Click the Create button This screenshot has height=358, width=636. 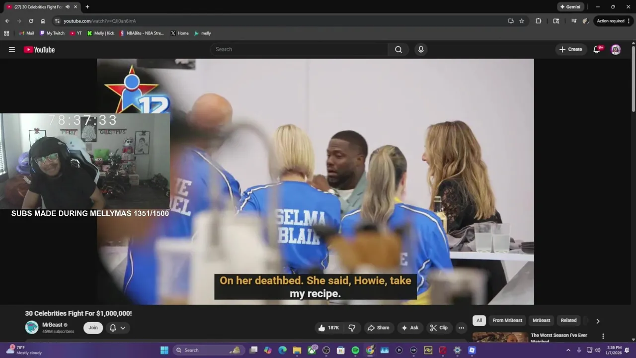(570, 49)
